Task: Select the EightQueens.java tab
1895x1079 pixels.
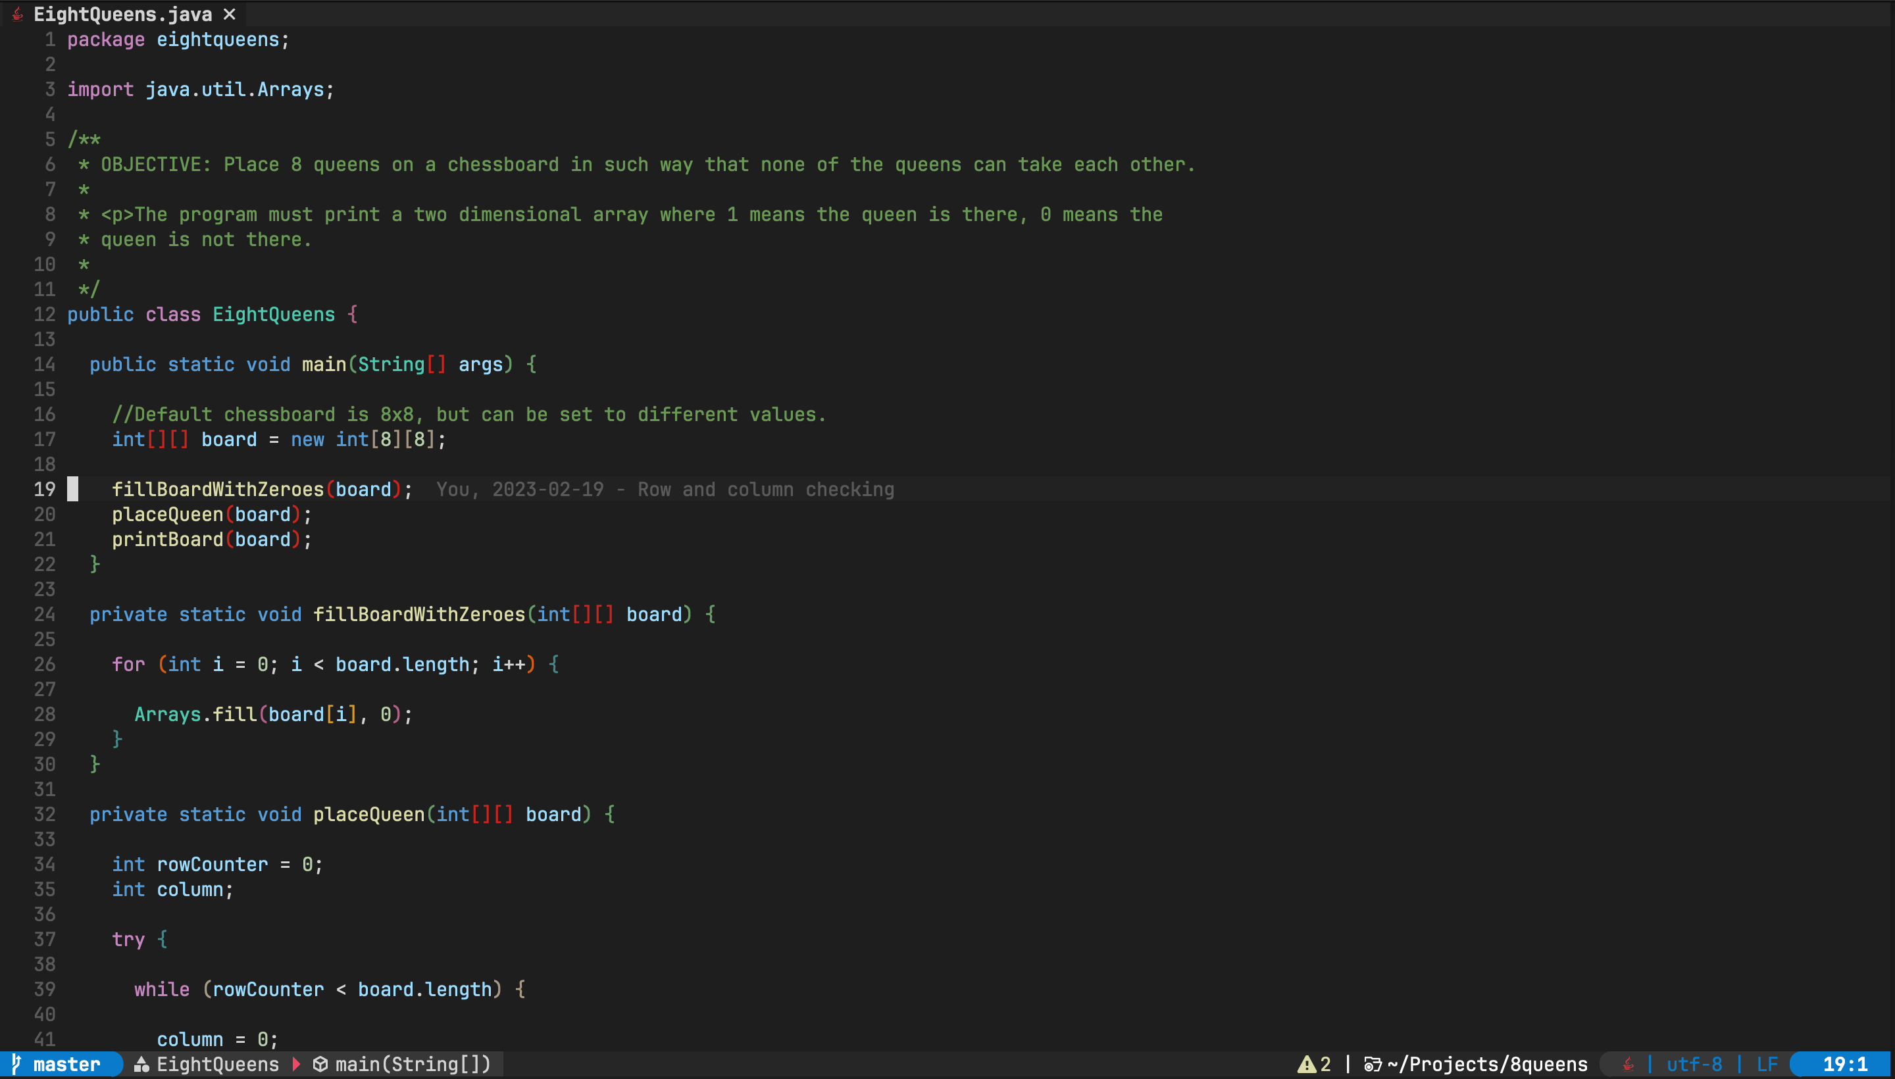Action: (122, 14)
